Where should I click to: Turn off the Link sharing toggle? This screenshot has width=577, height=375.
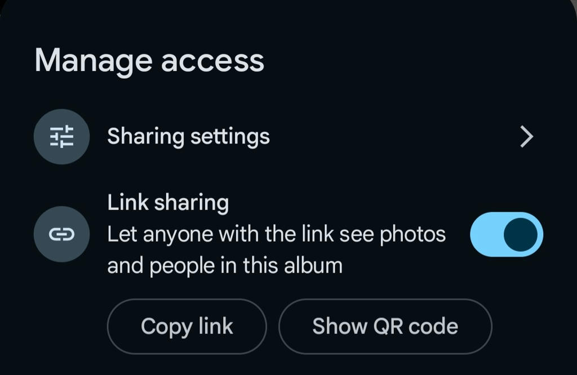click(507, 234)
